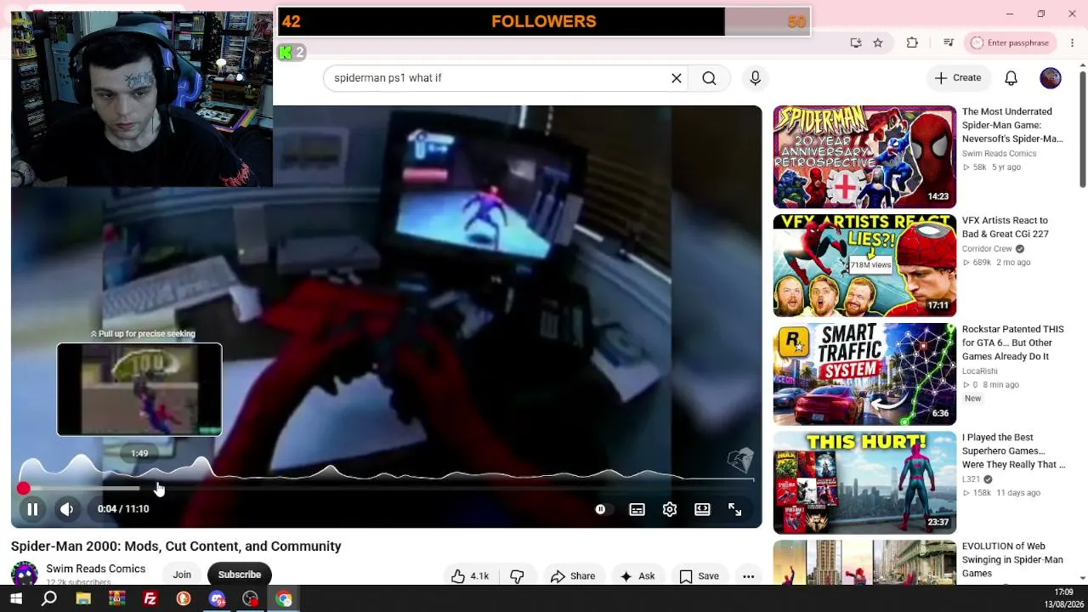Start voice search with microphone
Image resolution: width=1088 pixels, height=612 pixels.
point(756,78)
